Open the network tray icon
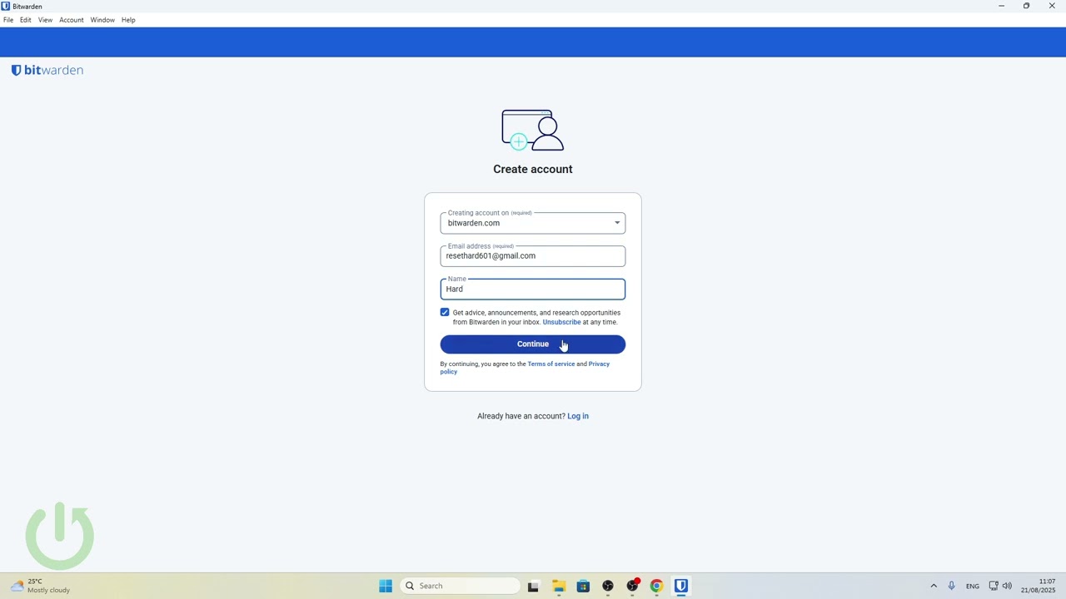1066x599 pixels. point(994,586)
